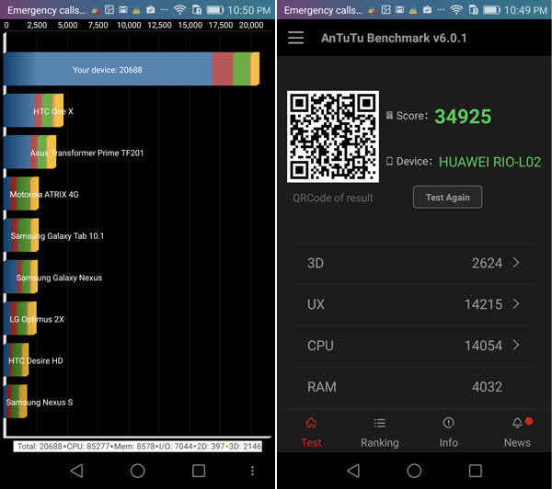Tap the 3D row label
The width and height of the screenshot is (552, 489).
point(316,263)
